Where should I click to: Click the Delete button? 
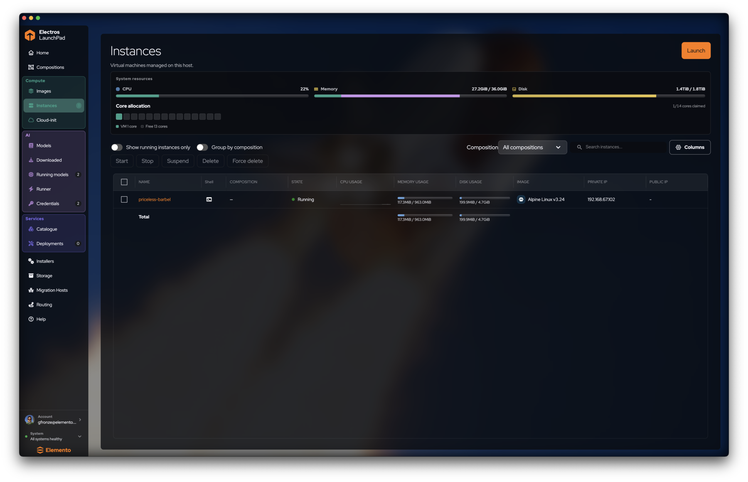pyautogui.click(x=210, y=161)
